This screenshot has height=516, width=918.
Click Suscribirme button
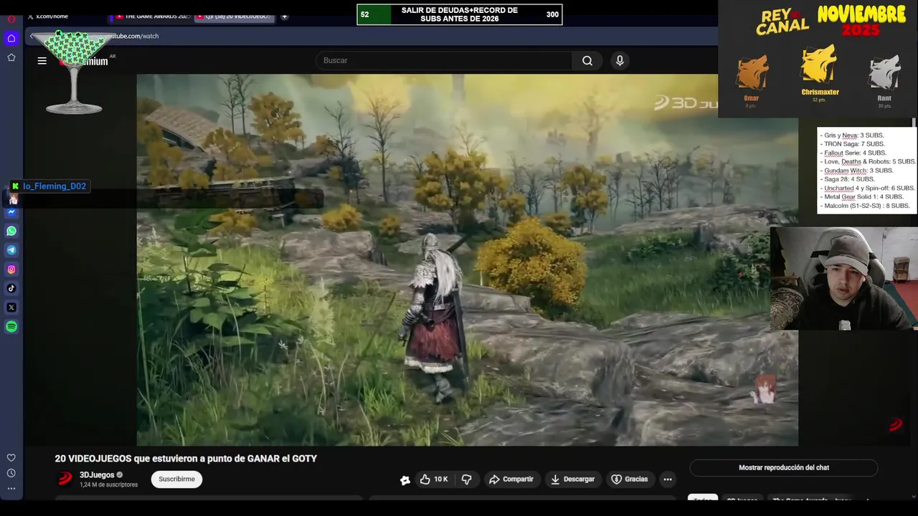pos(177,479)
